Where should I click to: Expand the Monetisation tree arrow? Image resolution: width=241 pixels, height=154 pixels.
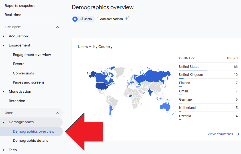[x=3, y=92]
